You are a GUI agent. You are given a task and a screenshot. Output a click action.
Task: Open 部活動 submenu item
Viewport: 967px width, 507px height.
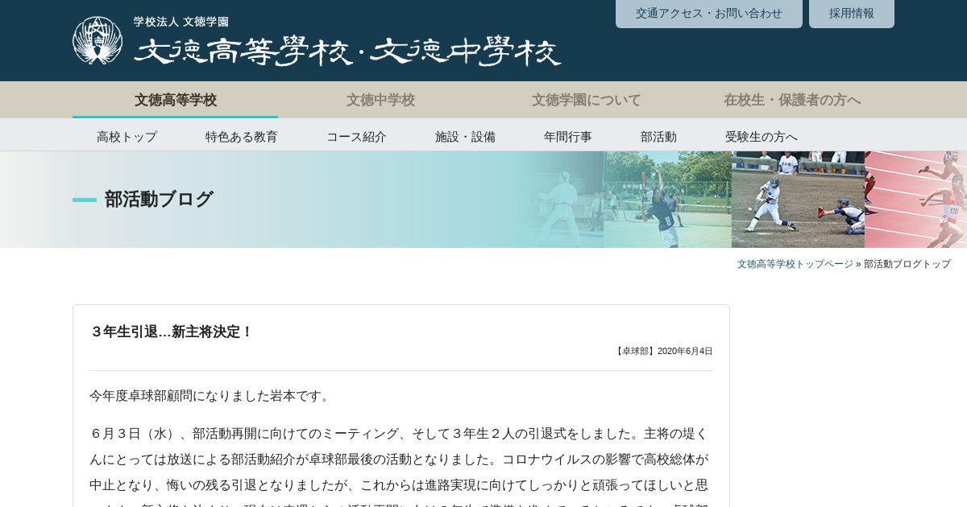pyautogui.click(x=658, y=136)
